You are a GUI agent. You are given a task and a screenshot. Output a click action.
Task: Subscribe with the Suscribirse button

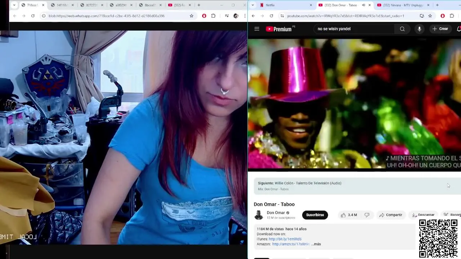coord(315,215)
